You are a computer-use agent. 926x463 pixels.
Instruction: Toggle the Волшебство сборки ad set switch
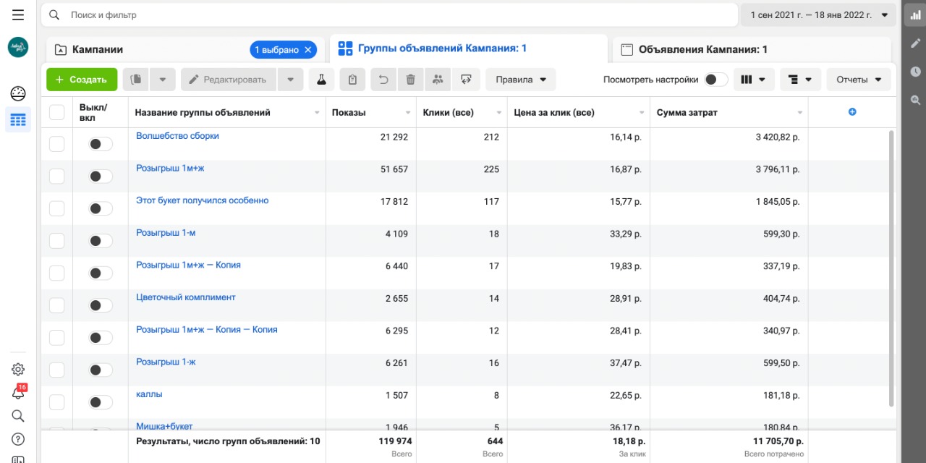(x=101, y=144)
